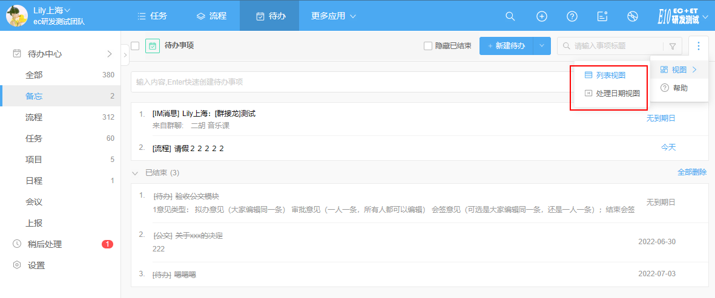Click the filter funnel icon
Viewport: 715px width, 298px height.
pyautogui.click(x=673, y=46)
